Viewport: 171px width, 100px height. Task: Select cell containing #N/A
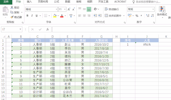[x=147, y=45]
